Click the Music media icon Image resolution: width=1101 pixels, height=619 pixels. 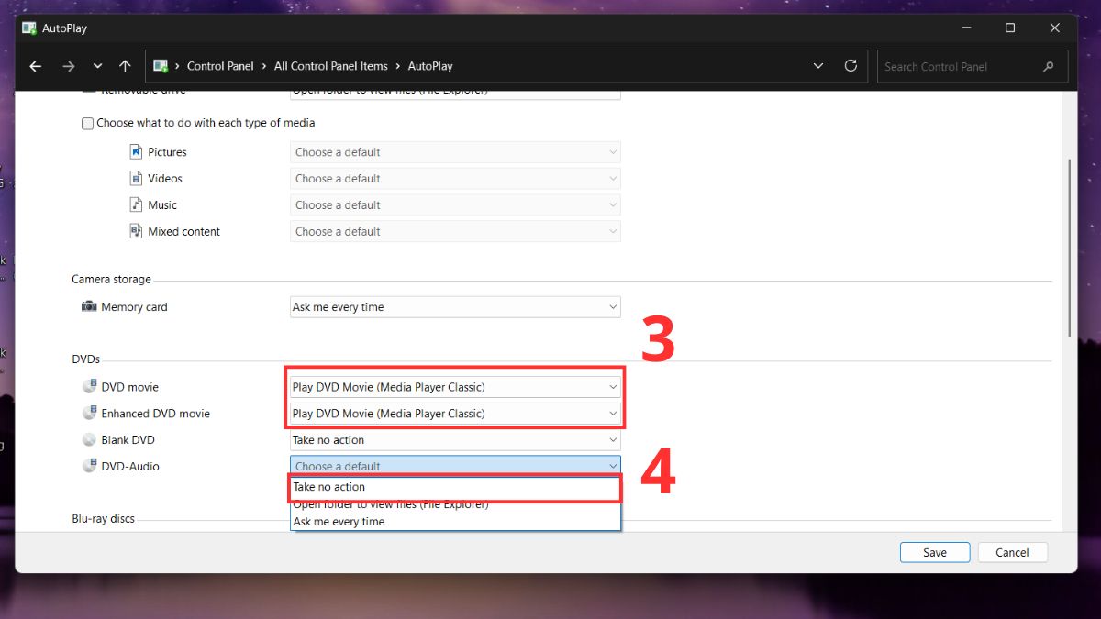pyautogui.click(x=136, y=205)
